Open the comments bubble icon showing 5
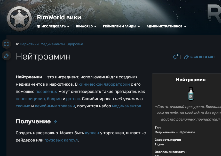 pos(176,57)
